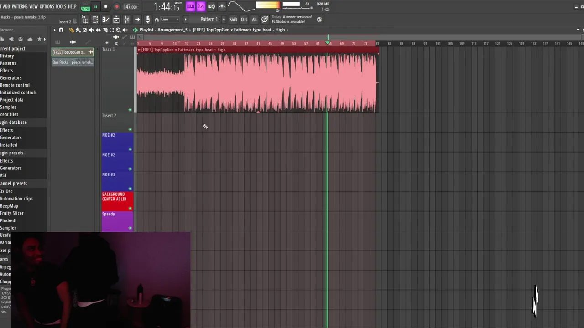This screenshot has height=328, width=584.
Task: Select the Mute tool in playlist toolbar
Action: click(x=92, y=30)
